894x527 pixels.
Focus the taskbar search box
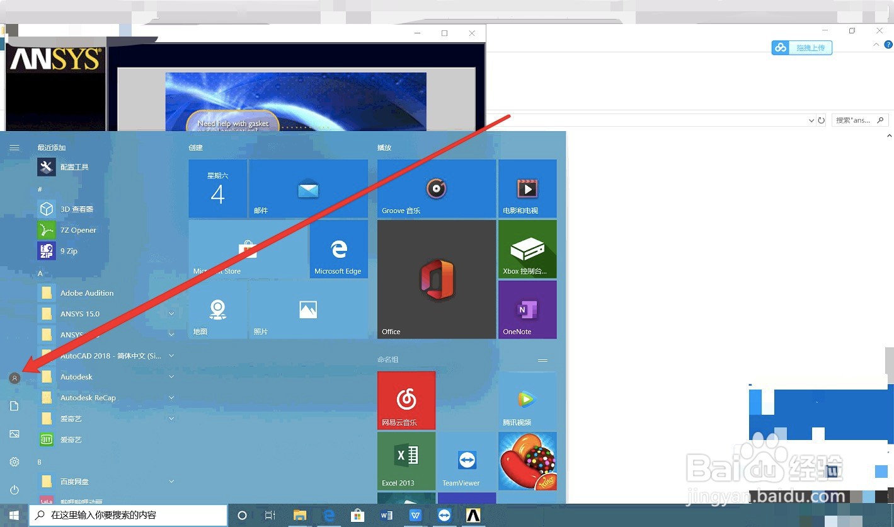(128, 515)
